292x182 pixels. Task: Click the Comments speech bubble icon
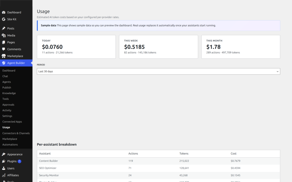[3, 49]
